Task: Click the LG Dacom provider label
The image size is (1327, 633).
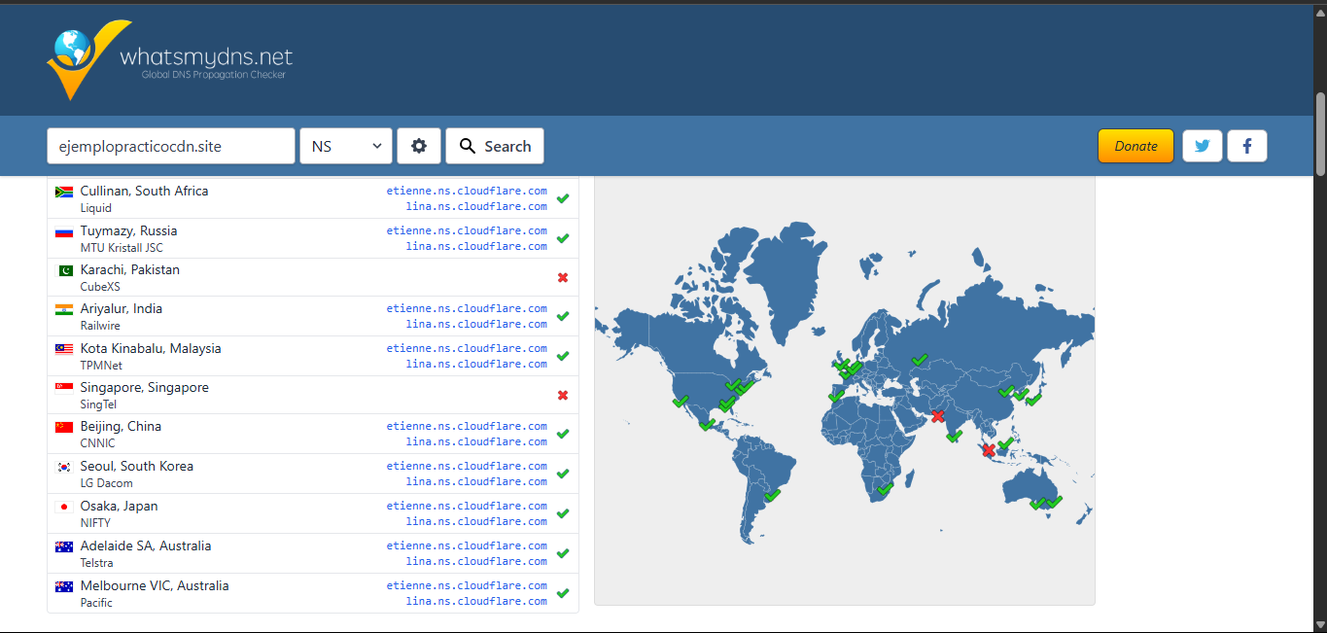Action: [106, 483]
